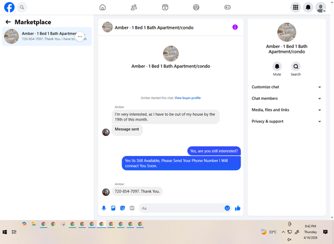334x244 pixels.
Task: Expand the Privacy & support section
Action: 287,121
